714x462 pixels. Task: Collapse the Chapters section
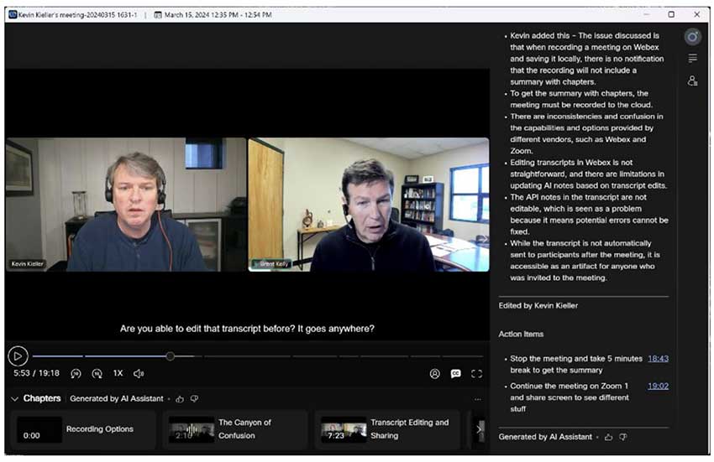coord(14,399)
